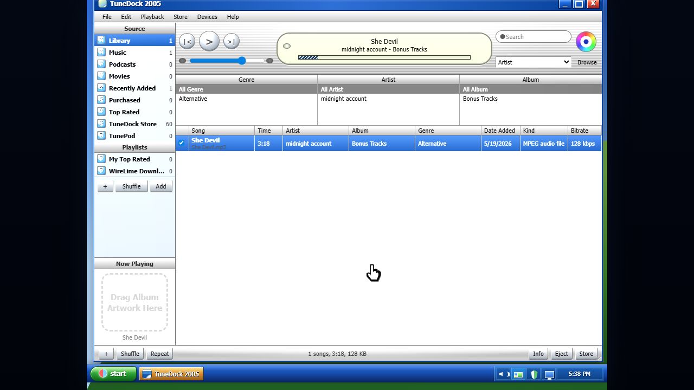Sort by the Time column header
694x390 pixels.
[x=269, y=131]
